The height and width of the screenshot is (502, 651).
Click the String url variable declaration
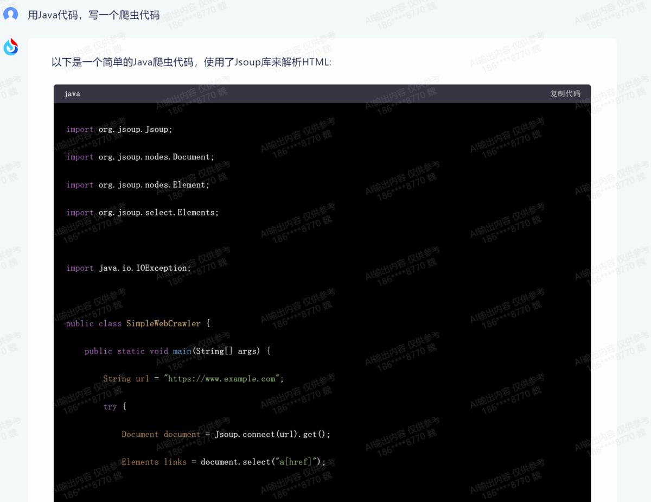click(126, 379)
